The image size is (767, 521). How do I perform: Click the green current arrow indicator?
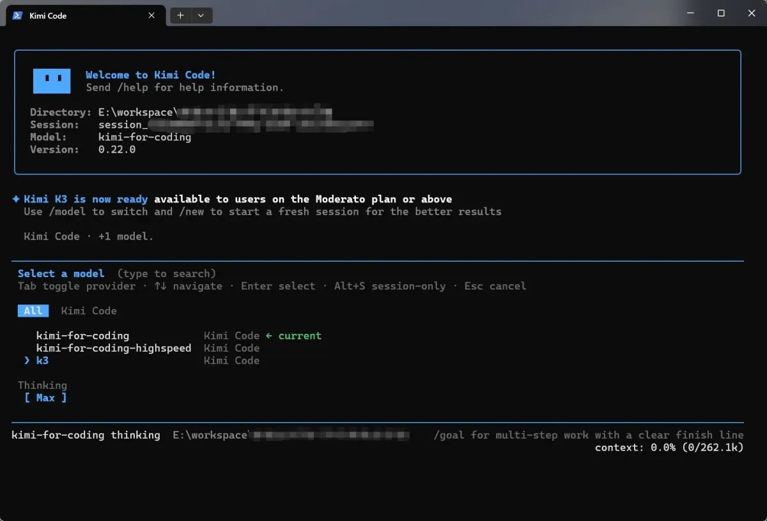[269, 336]
